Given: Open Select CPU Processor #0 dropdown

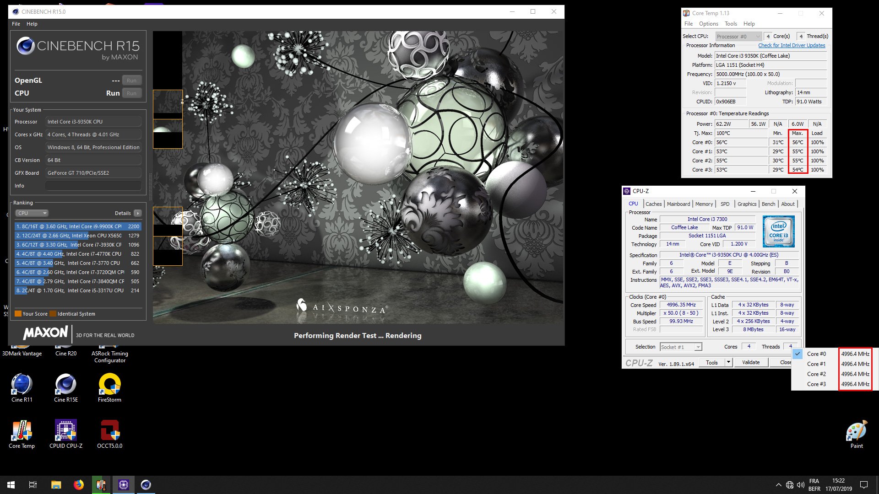Looking at the screenshot, I should click(x=738, y=36).
